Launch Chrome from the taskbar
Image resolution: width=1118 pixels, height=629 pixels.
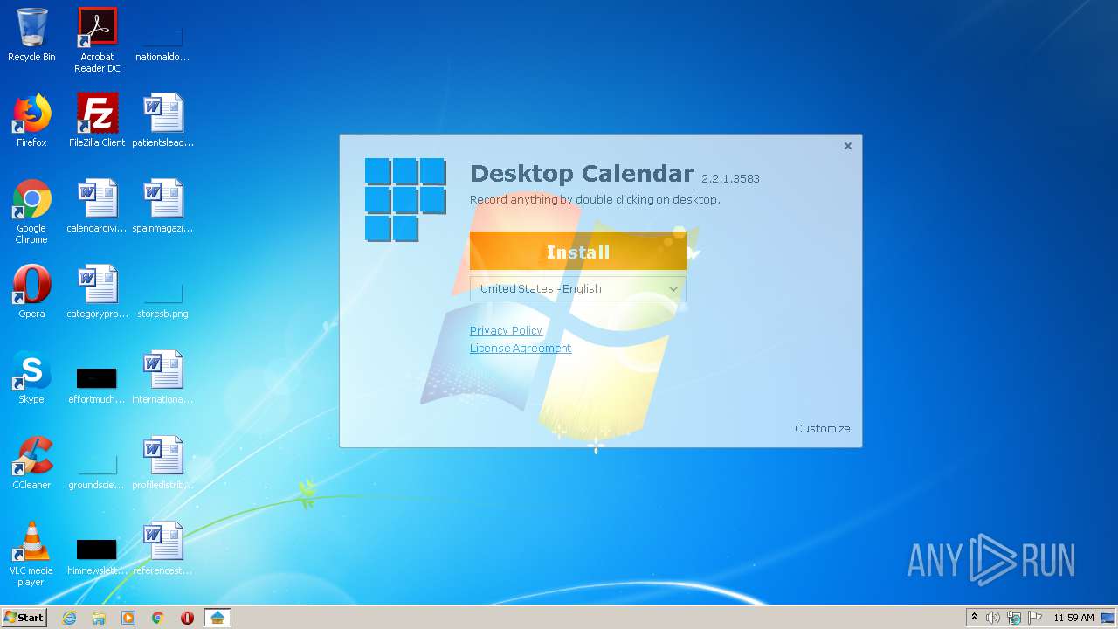point(158,618)
